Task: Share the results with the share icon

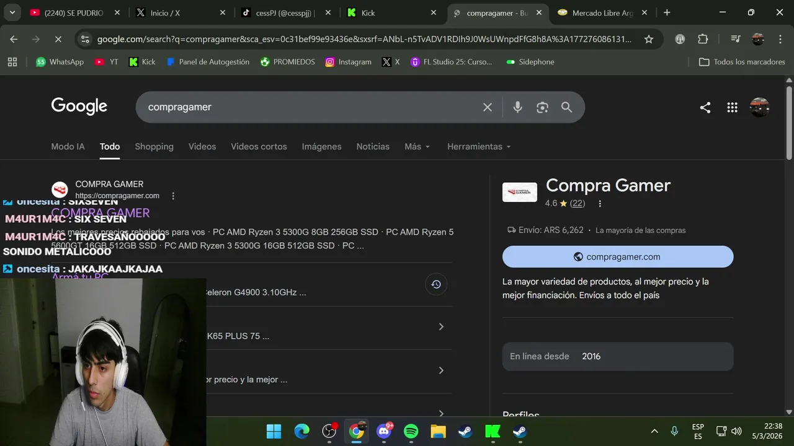Action: [705, 107]
